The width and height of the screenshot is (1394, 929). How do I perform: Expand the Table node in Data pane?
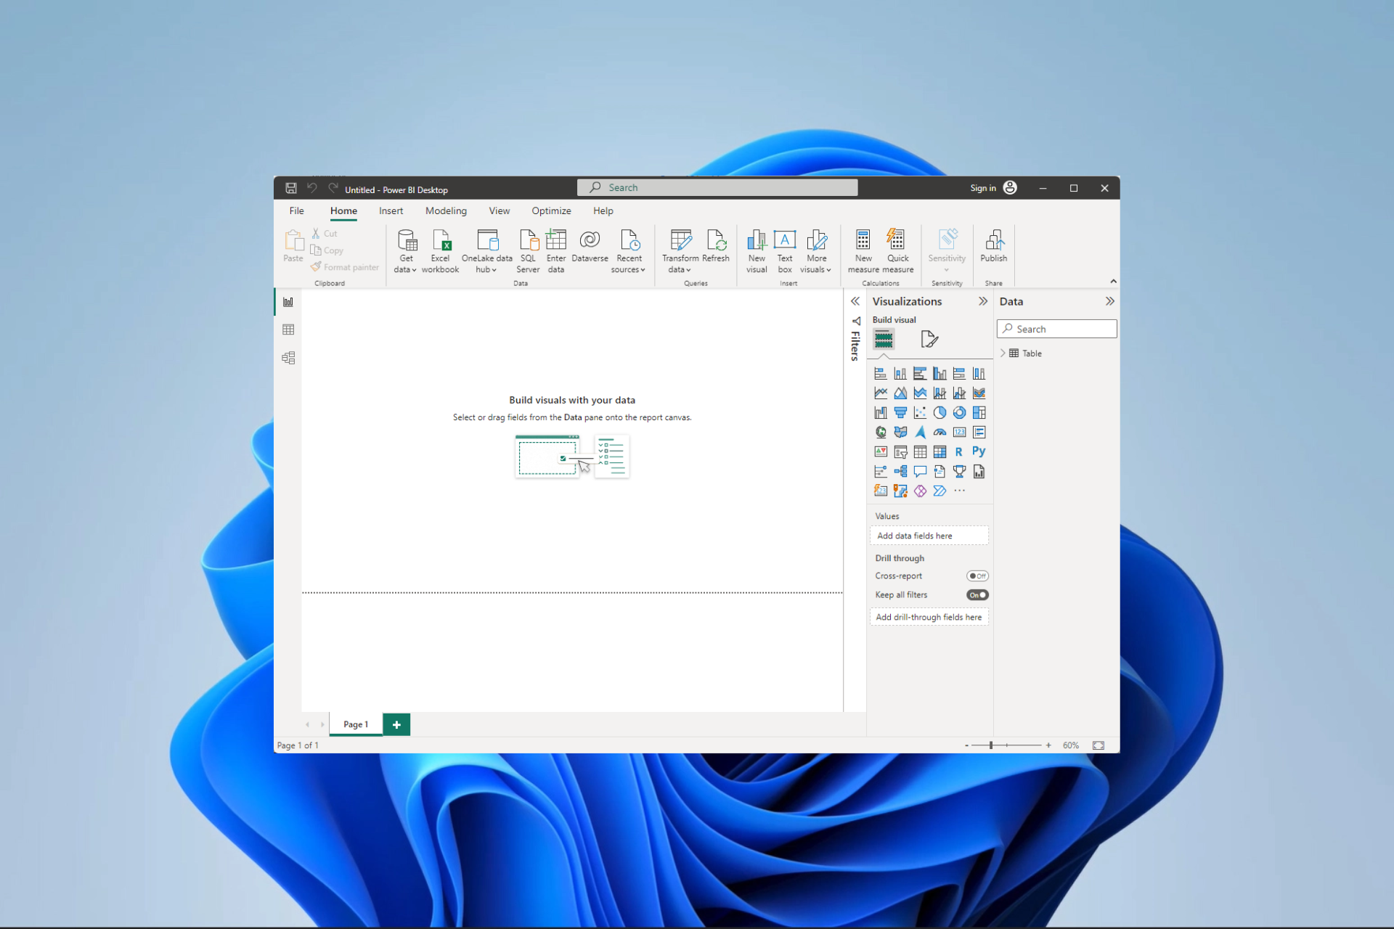coord(1003,353)
